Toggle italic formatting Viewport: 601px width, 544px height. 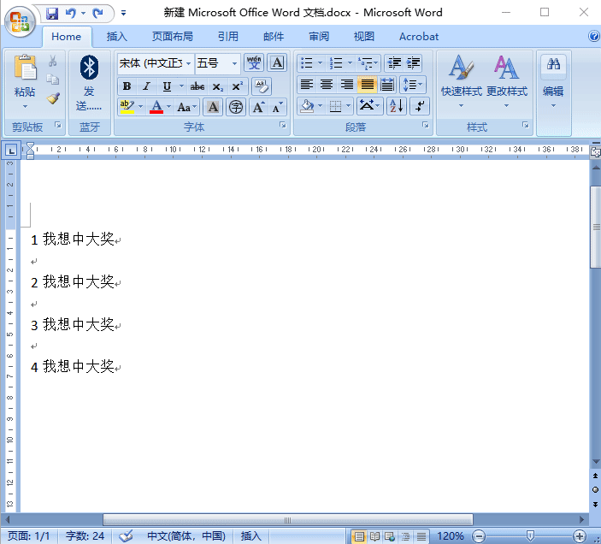coord(146,86)
